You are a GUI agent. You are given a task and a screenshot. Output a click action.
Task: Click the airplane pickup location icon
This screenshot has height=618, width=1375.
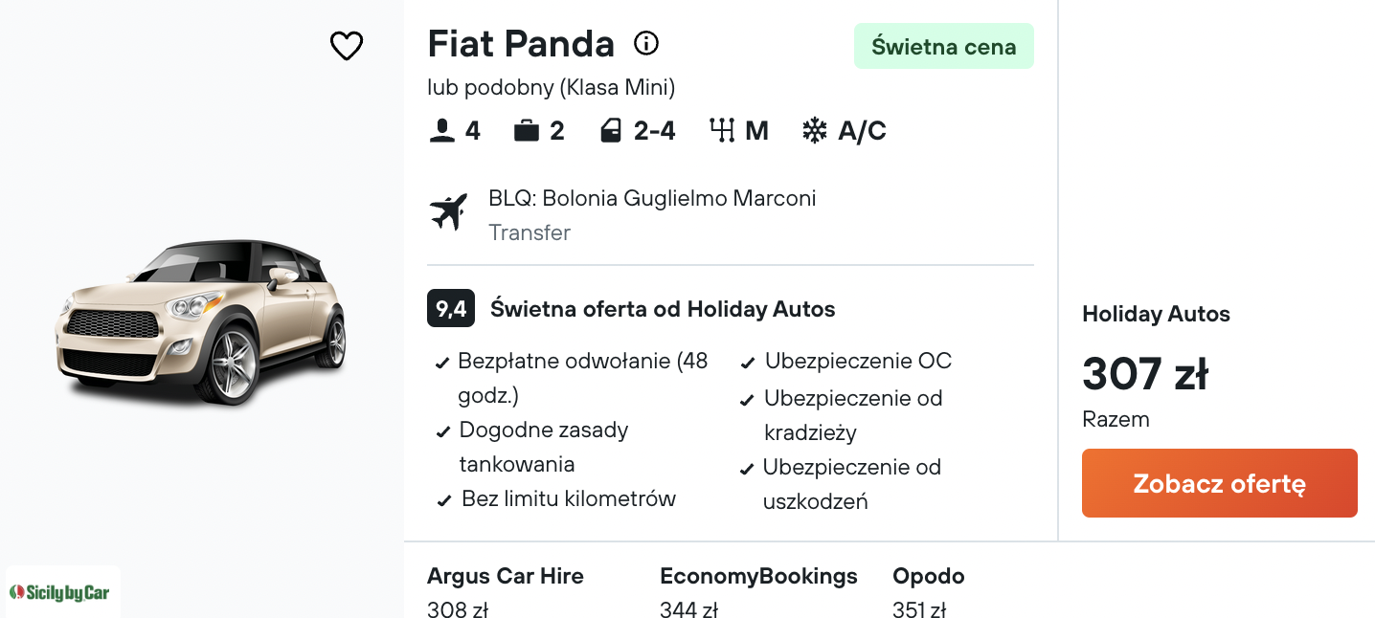coord(448,211)
